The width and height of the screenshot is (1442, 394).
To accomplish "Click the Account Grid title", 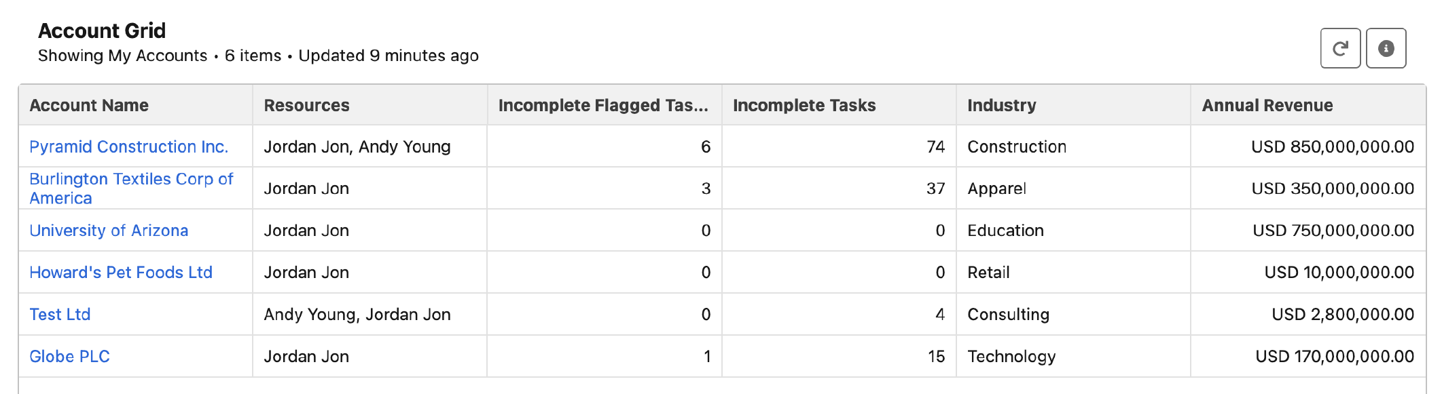I will tap(102, 31).
